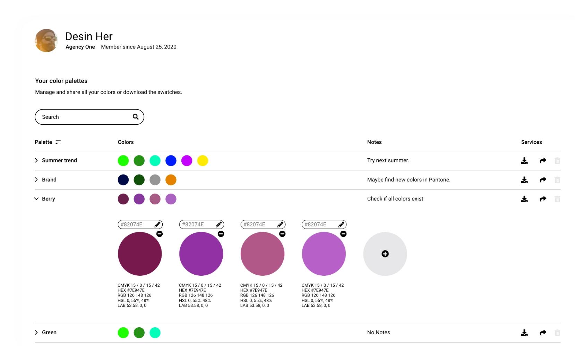575x346 pixels.
Task: Click the Check if all colors exist note
Action: [395, 198]
